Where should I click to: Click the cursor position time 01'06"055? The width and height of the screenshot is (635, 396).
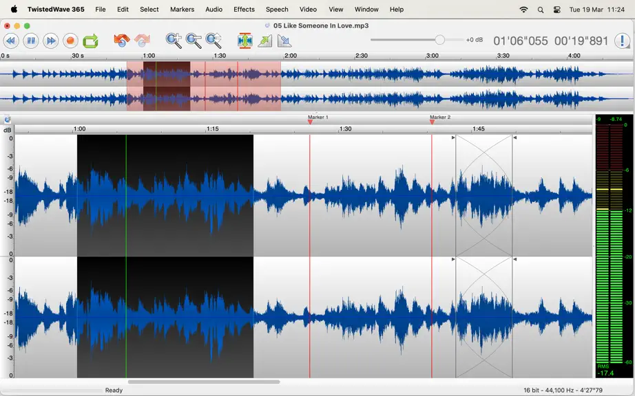click(521, 41)
